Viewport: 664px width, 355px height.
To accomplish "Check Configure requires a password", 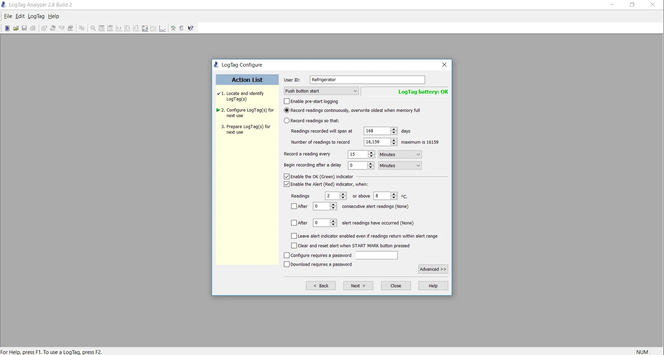I will click(x=287, y=255).
